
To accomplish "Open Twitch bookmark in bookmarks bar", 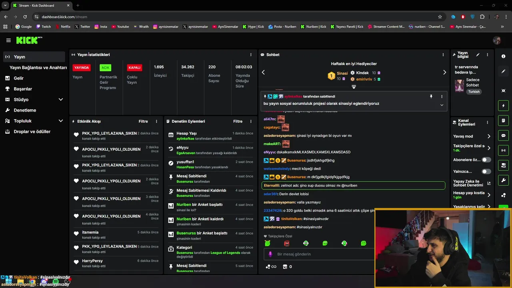I will pyautogui.click(x=44, y=27).
